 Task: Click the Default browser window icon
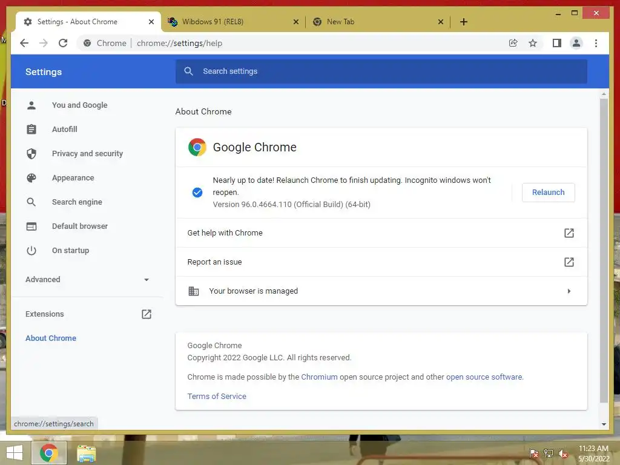tap(31, 226)
